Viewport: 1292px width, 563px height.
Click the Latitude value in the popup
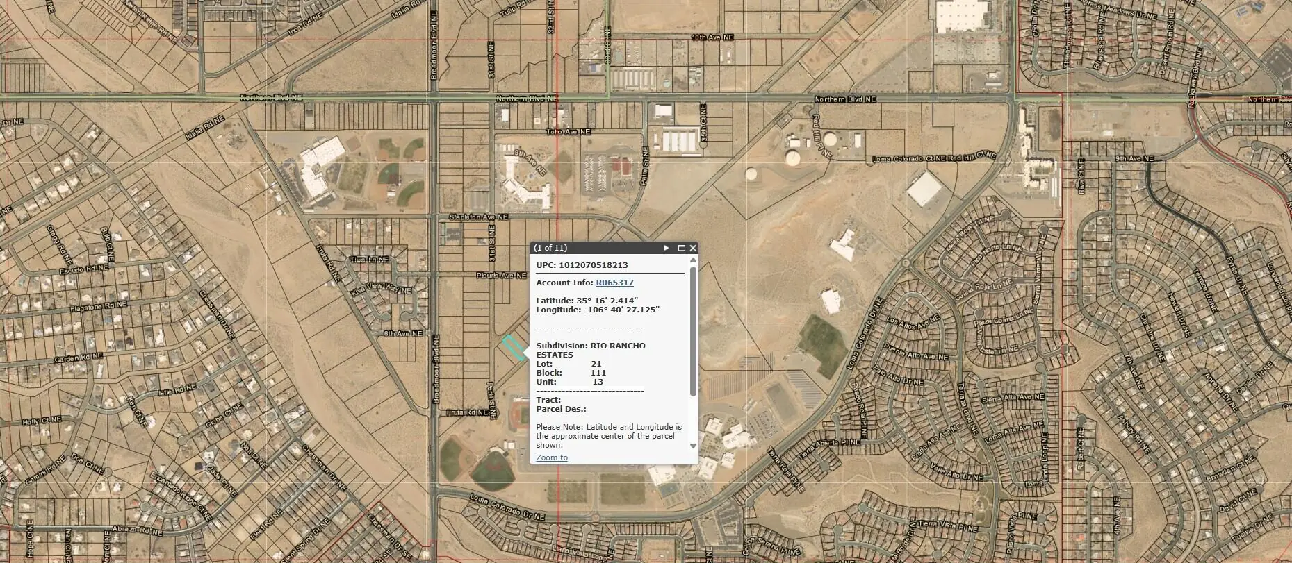point(607,301)
